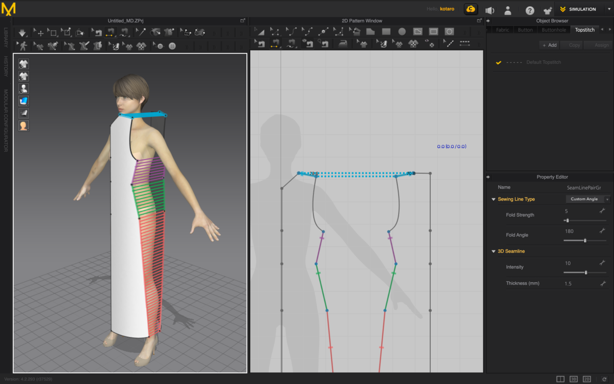Image resolution: width=614 pixels, height=384 pixels.
Task: Collapse the 3D Seamline section
Action: click(493, 251)
